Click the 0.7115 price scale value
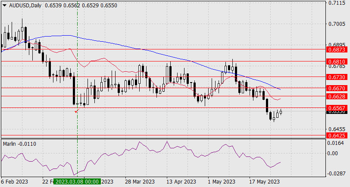350x187 pixels. point(337,3)
